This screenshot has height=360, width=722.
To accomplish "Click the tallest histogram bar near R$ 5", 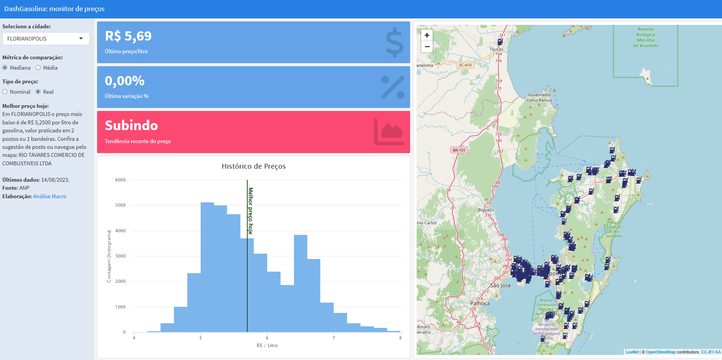I will (x=207, y=267).
